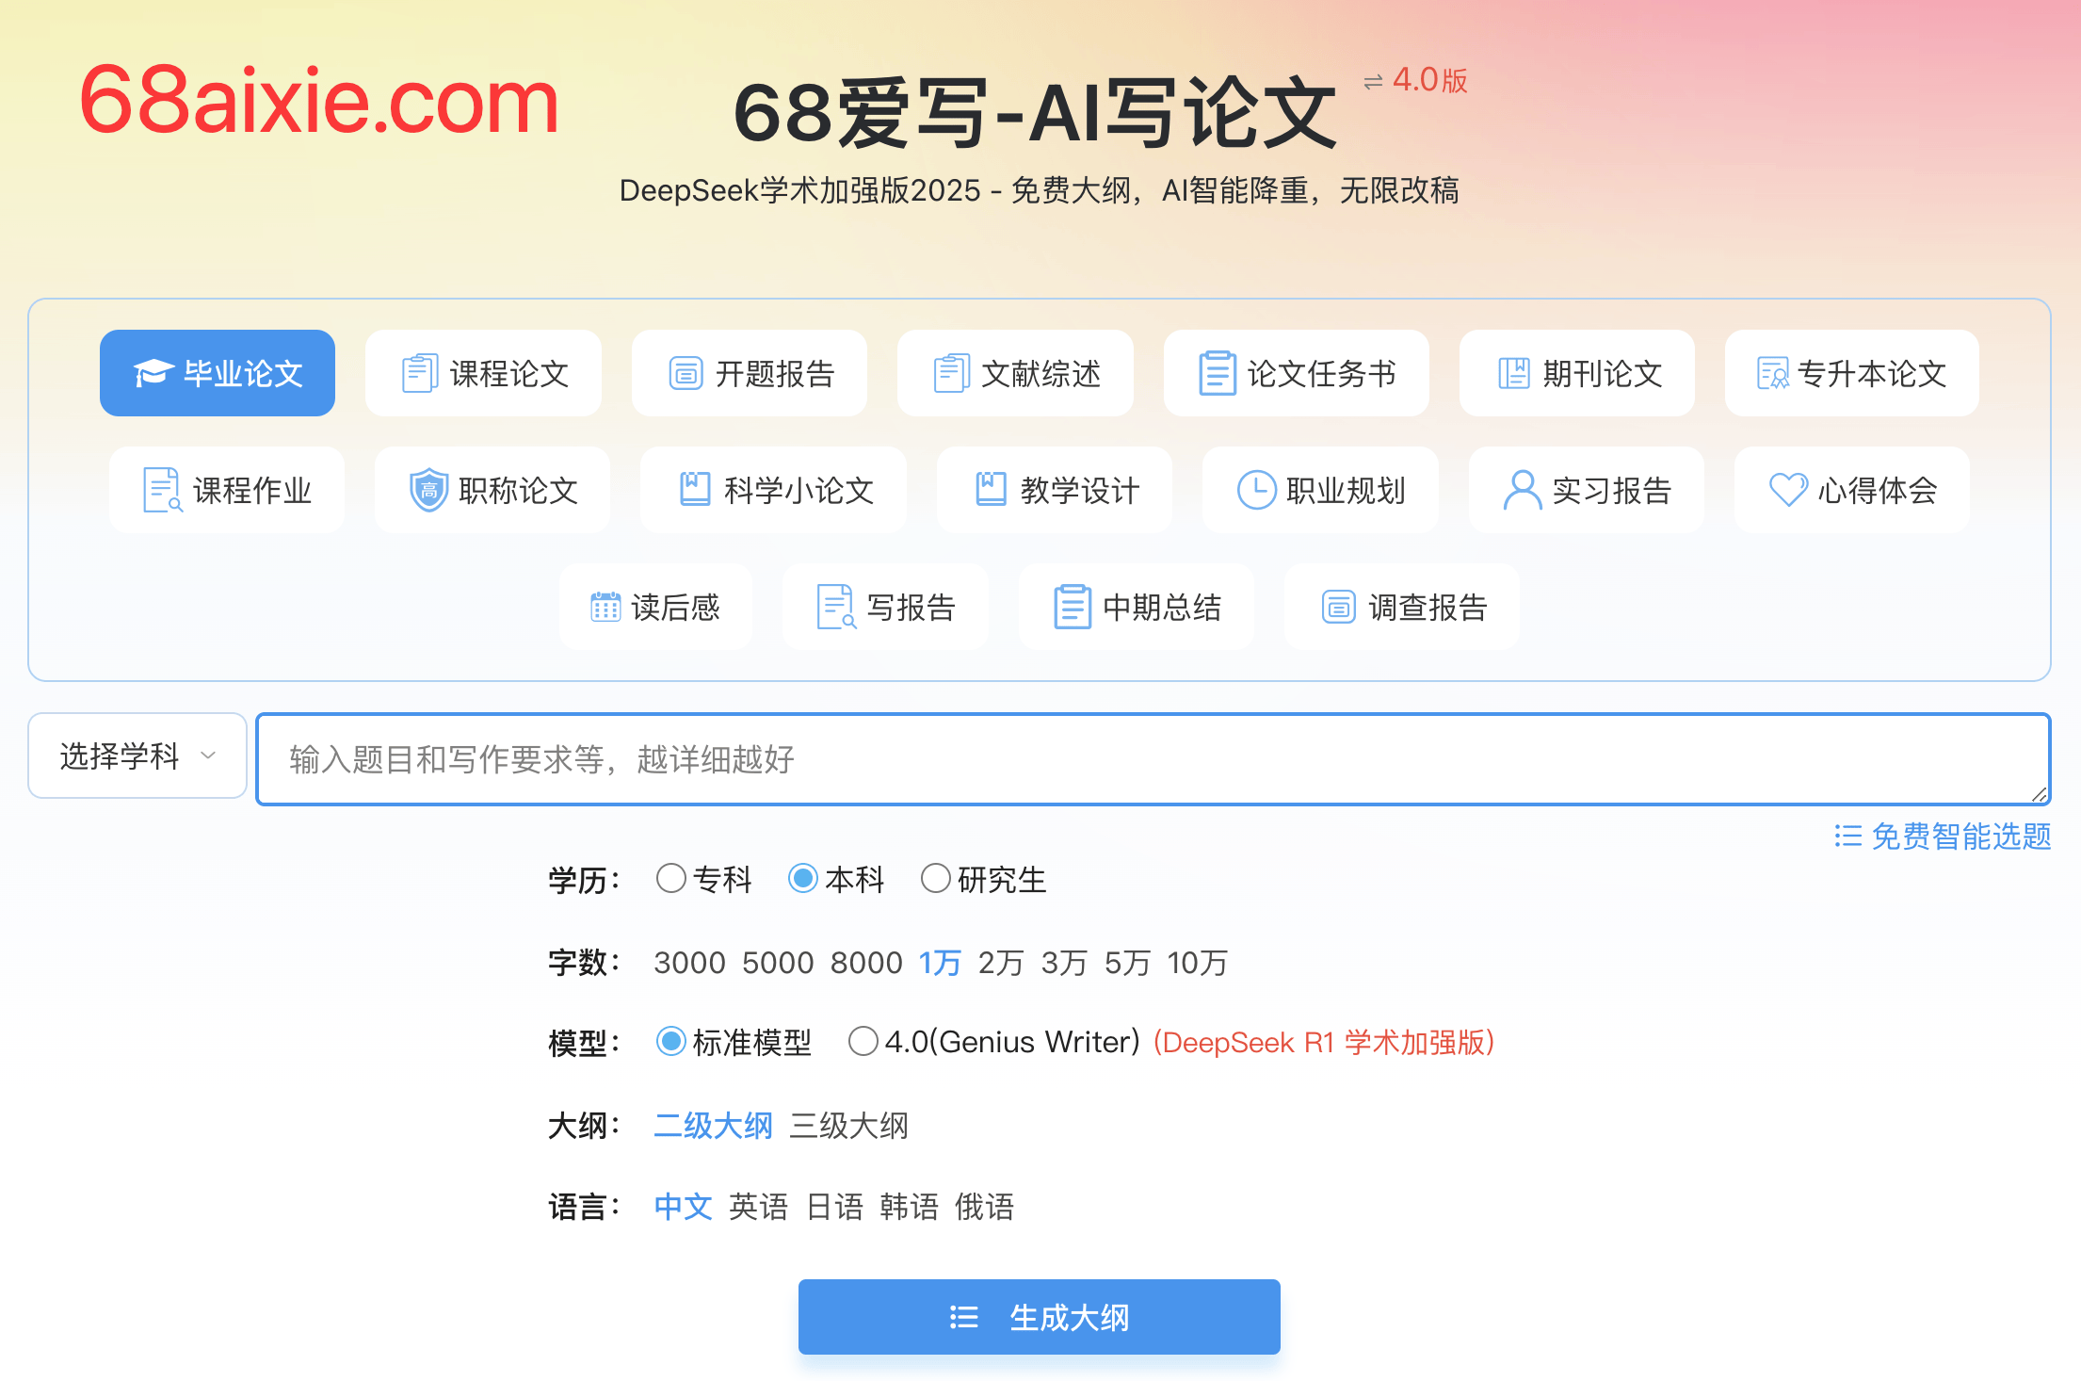
Task: Switch language to 英语
Action: (759, 1207)
